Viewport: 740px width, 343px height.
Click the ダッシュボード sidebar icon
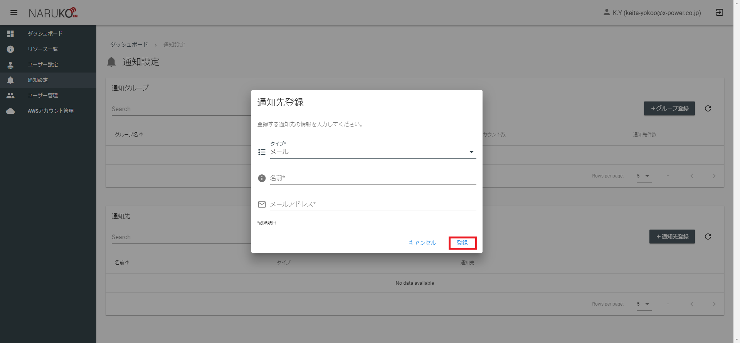coord(10,34)
